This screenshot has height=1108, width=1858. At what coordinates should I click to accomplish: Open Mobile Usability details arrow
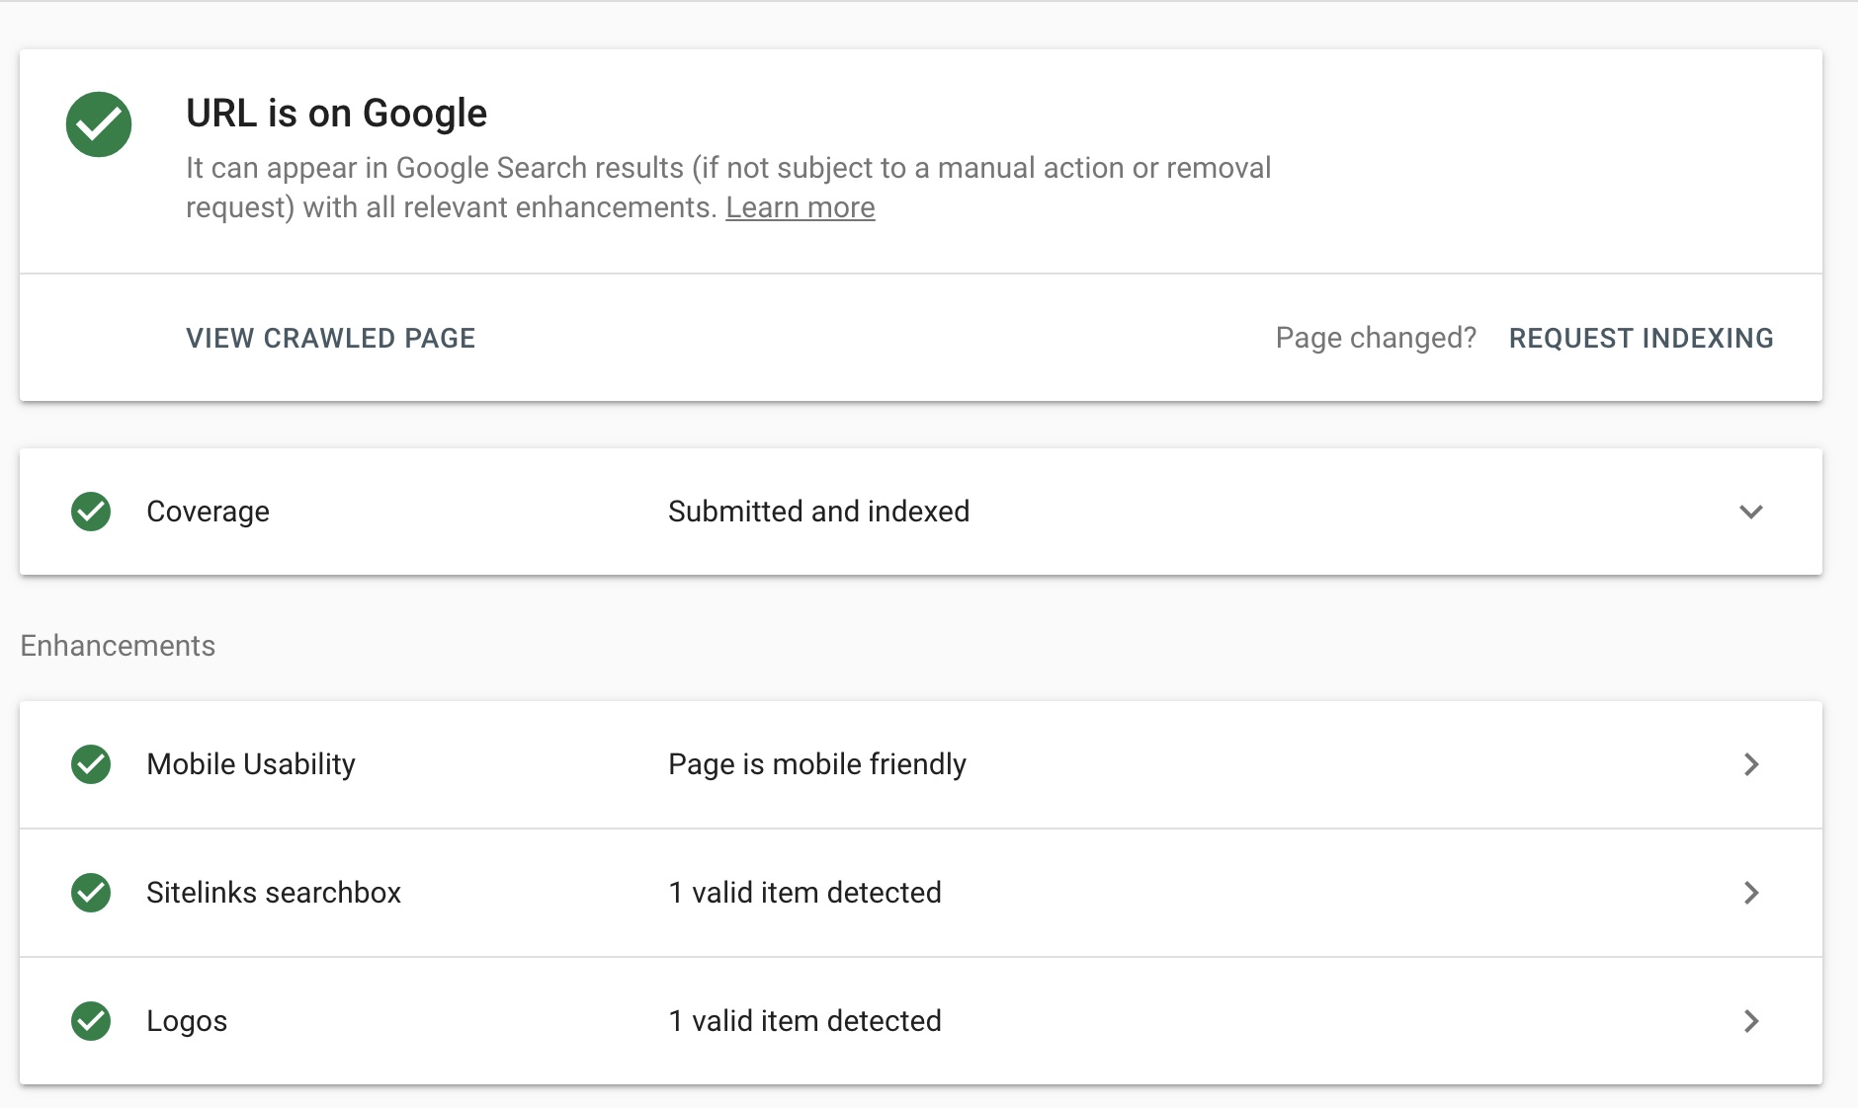(x=1751, y=764)
